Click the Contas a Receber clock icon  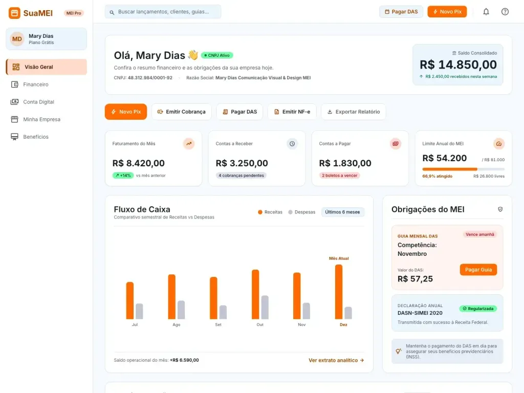(292, 144)
